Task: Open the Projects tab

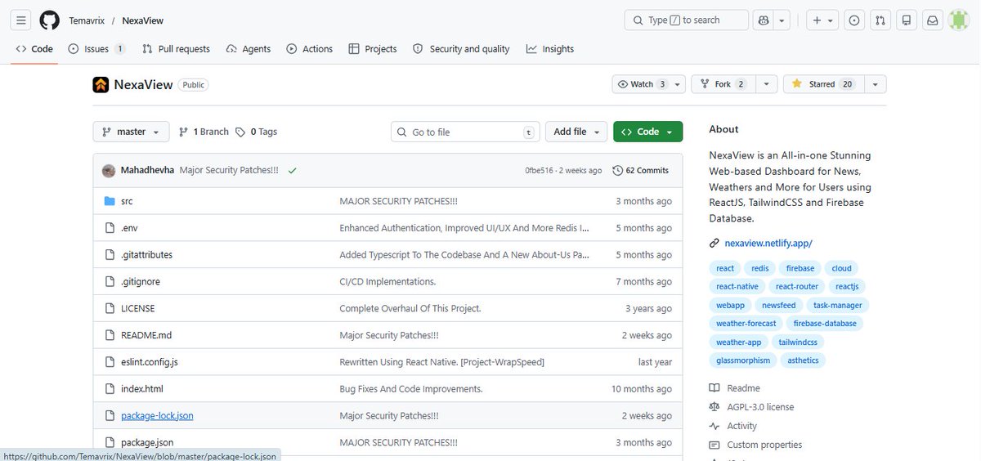Action: (x=373, y=49)
